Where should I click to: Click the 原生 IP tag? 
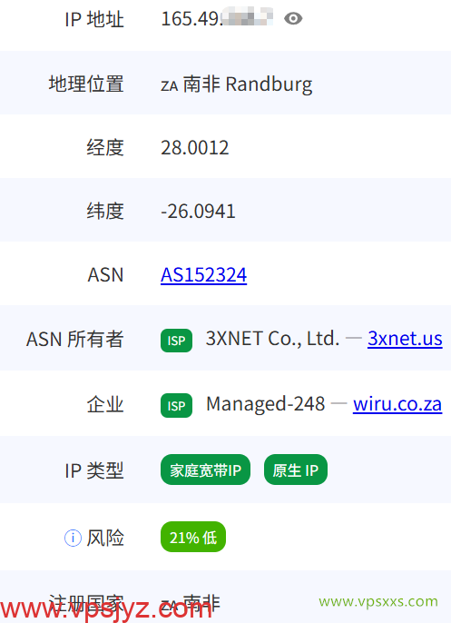(x=296, y=470)
